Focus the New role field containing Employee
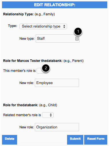Viewport: 109px width, 146px height. click(57, 83)
